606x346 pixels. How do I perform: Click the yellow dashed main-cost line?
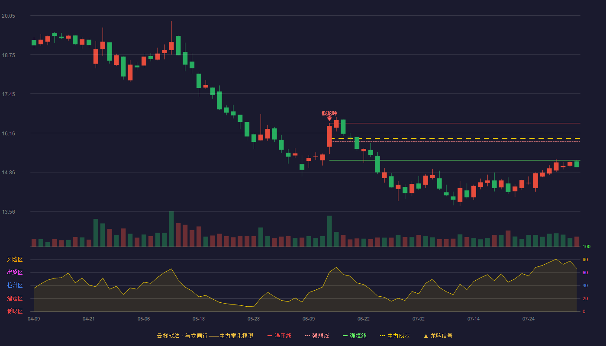click(x=455, y=138)
